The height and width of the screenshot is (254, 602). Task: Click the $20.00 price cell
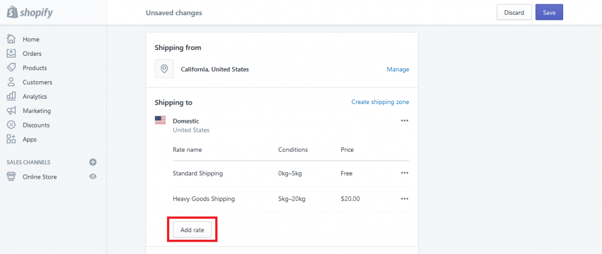pos(350,199)
